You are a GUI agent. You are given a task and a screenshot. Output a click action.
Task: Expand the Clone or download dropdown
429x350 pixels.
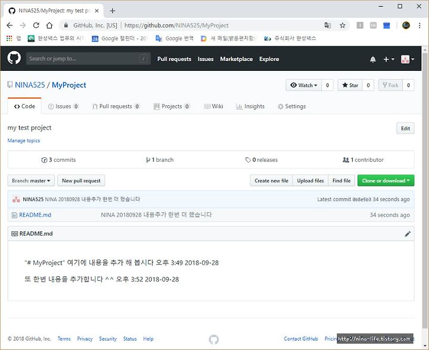pyautogui.click(x=386, y=180)
